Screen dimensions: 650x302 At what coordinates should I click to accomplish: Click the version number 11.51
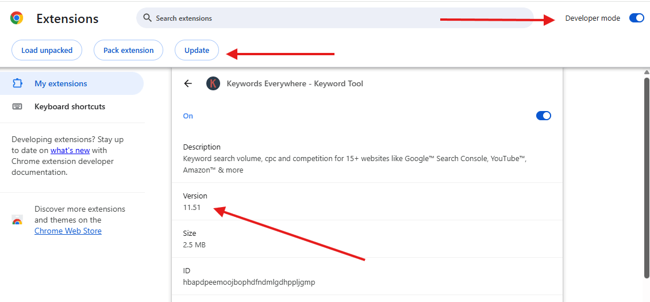pyautogui.click(x=192, y=208)
